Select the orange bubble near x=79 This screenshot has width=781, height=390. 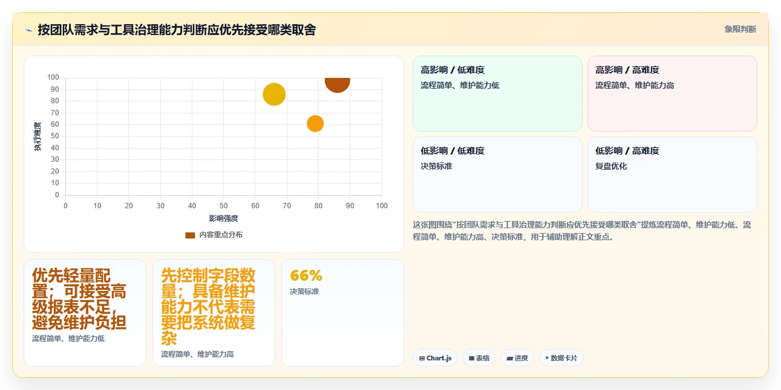[315, 123]
